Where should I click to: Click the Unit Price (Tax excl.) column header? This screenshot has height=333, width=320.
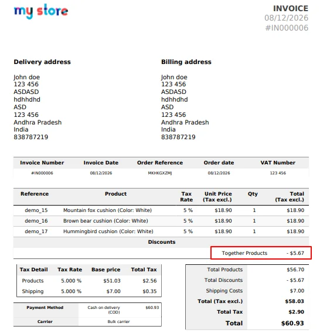tap(217, 197)
